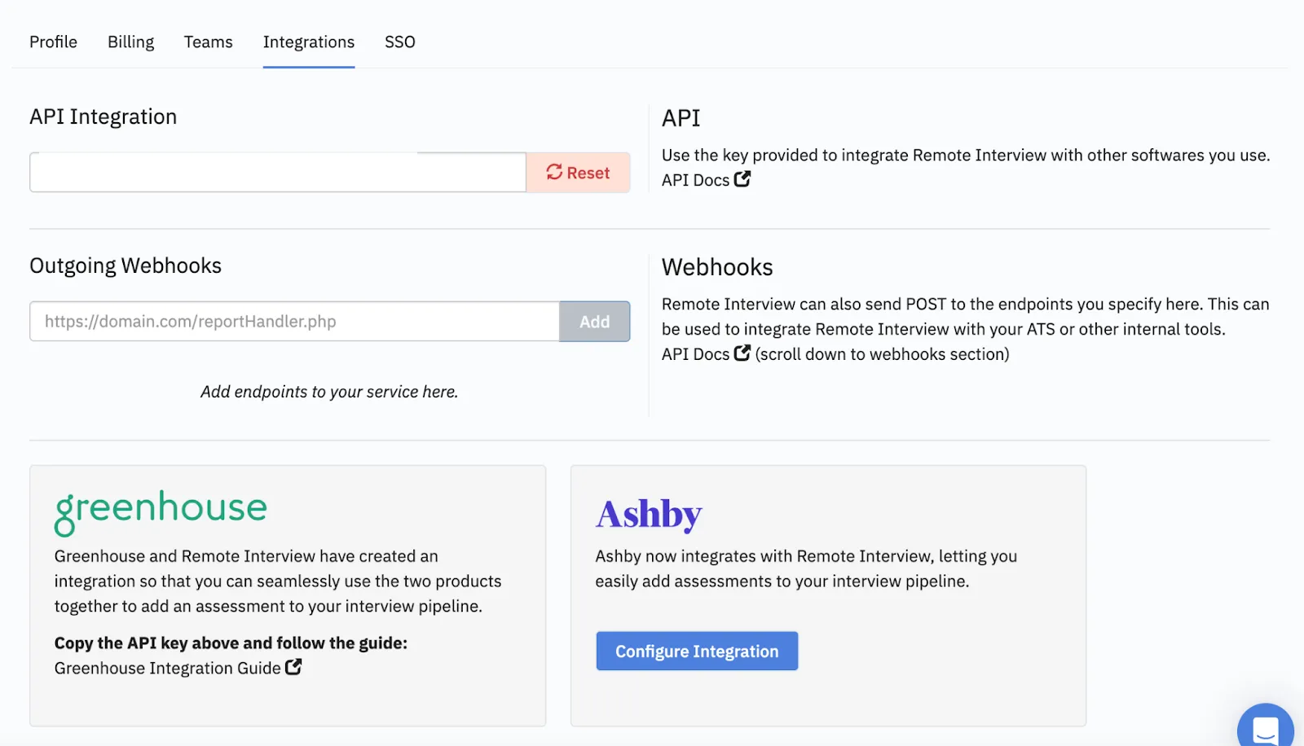Click the 'Outgoing Webhooks' heading
The width and height of the screenshot is (1304, 746).
[x=126, y=266]
